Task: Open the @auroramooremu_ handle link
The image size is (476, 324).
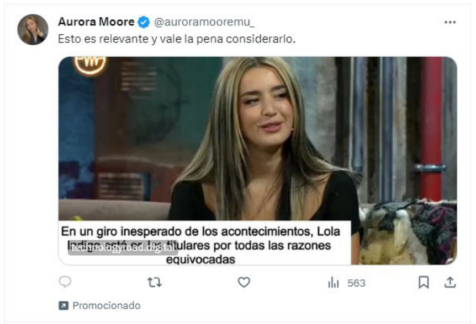Action: [x=204, y=22]
